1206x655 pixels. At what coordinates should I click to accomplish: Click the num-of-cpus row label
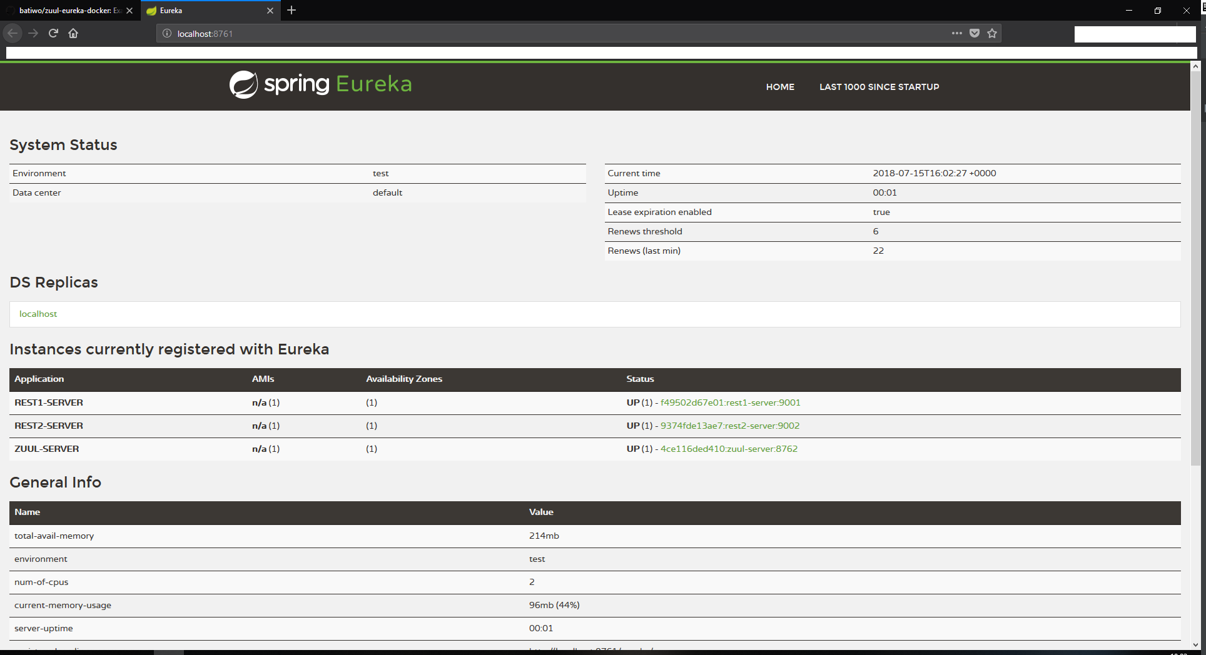(41, 582)
